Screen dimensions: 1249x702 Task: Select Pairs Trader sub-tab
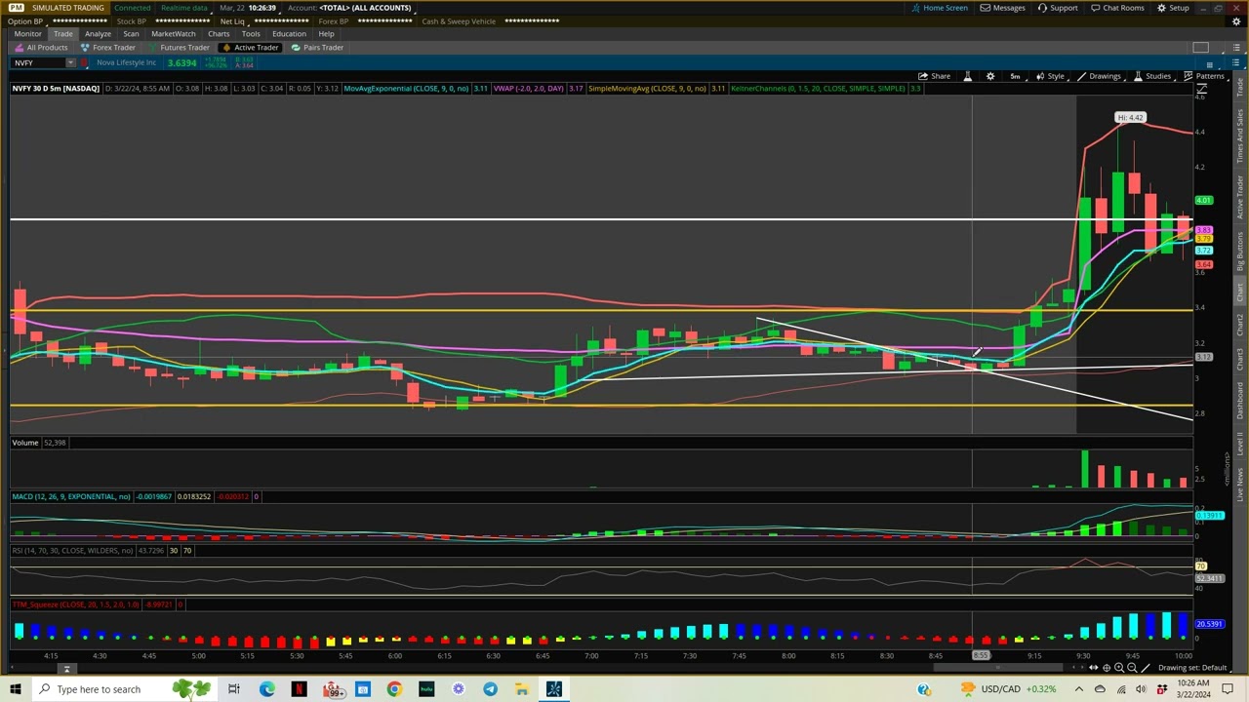click(x=317, y=47)
